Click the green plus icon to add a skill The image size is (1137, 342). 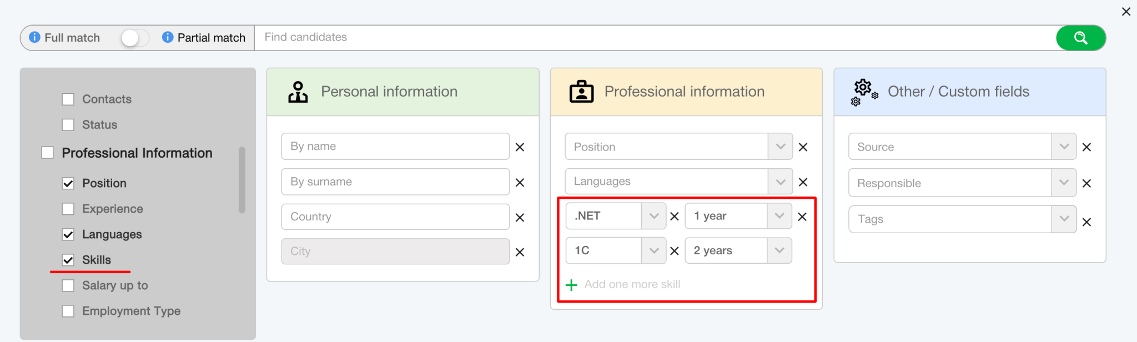[x=571, y=285]
